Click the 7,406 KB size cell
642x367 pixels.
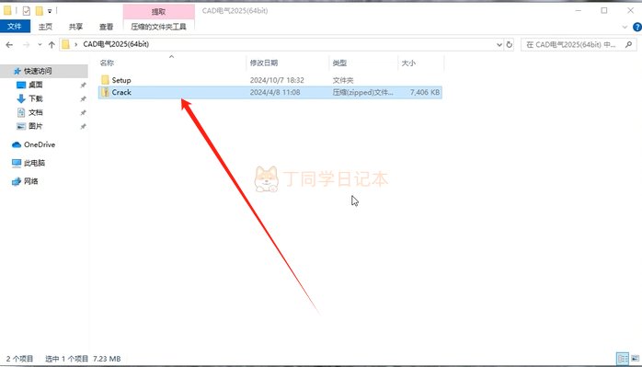(425, 93)
